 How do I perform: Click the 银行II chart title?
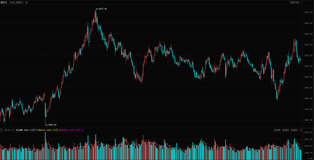pos(4,2)
